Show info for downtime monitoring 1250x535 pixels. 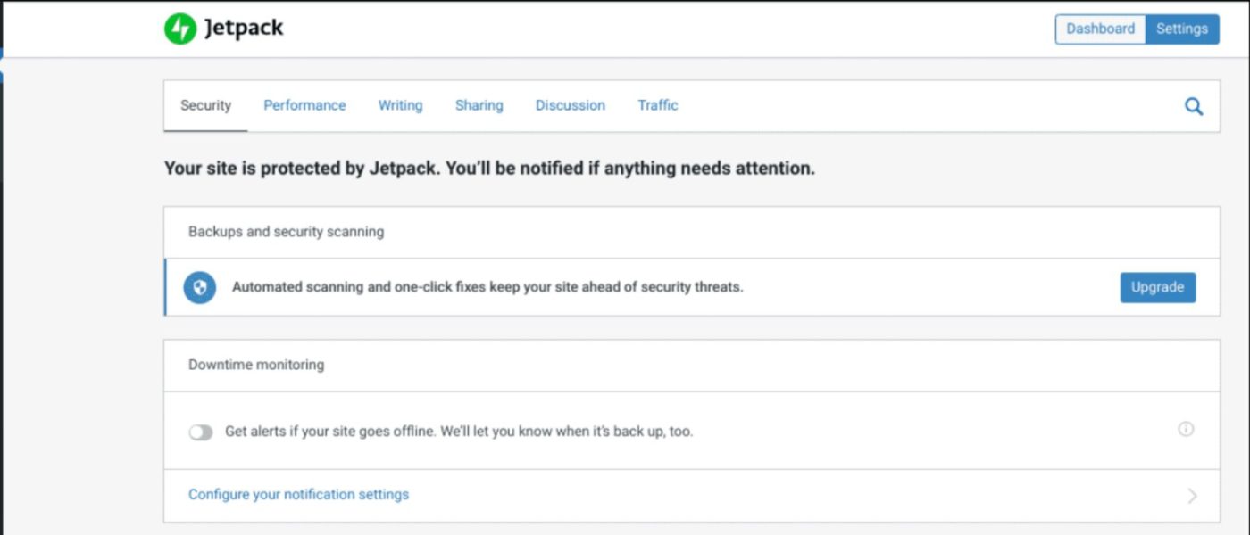(x=1186, y=430)
